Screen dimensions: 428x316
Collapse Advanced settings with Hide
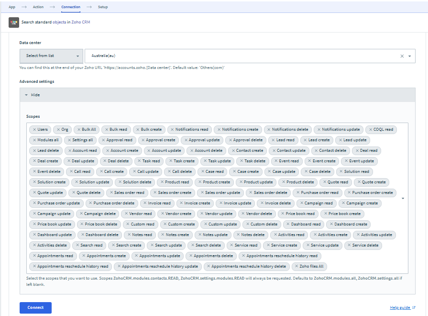coord(33,95)
